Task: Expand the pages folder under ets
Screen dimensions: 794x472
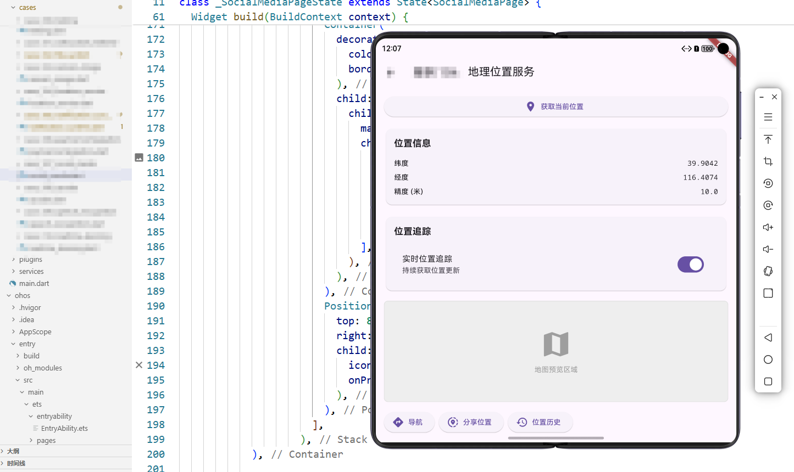Action: pos(31,440)
